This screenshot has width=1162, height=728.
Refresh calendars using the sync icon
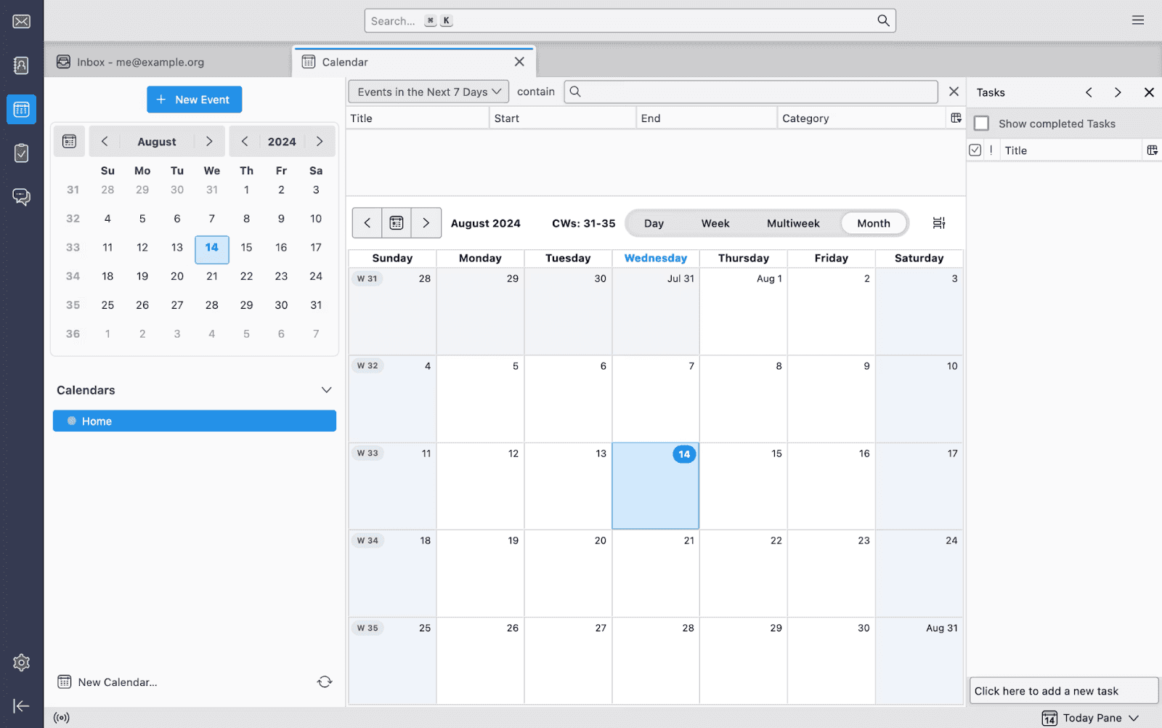[x=325, y=682]
